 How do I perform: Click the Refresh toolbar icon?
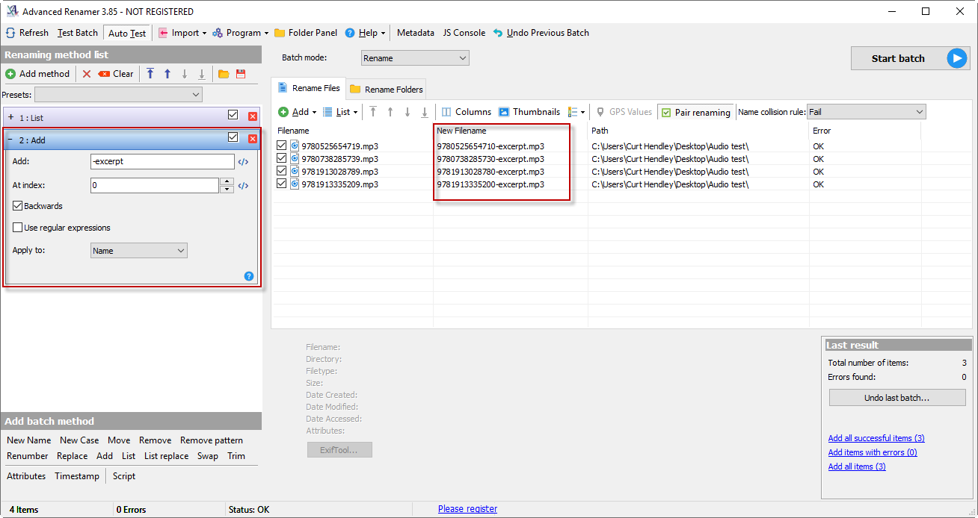pos(10,33)
